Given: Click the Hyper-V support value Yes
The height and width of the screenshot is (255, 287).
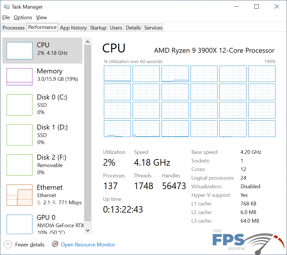Looking at the screenshot, I should point(244,195).
